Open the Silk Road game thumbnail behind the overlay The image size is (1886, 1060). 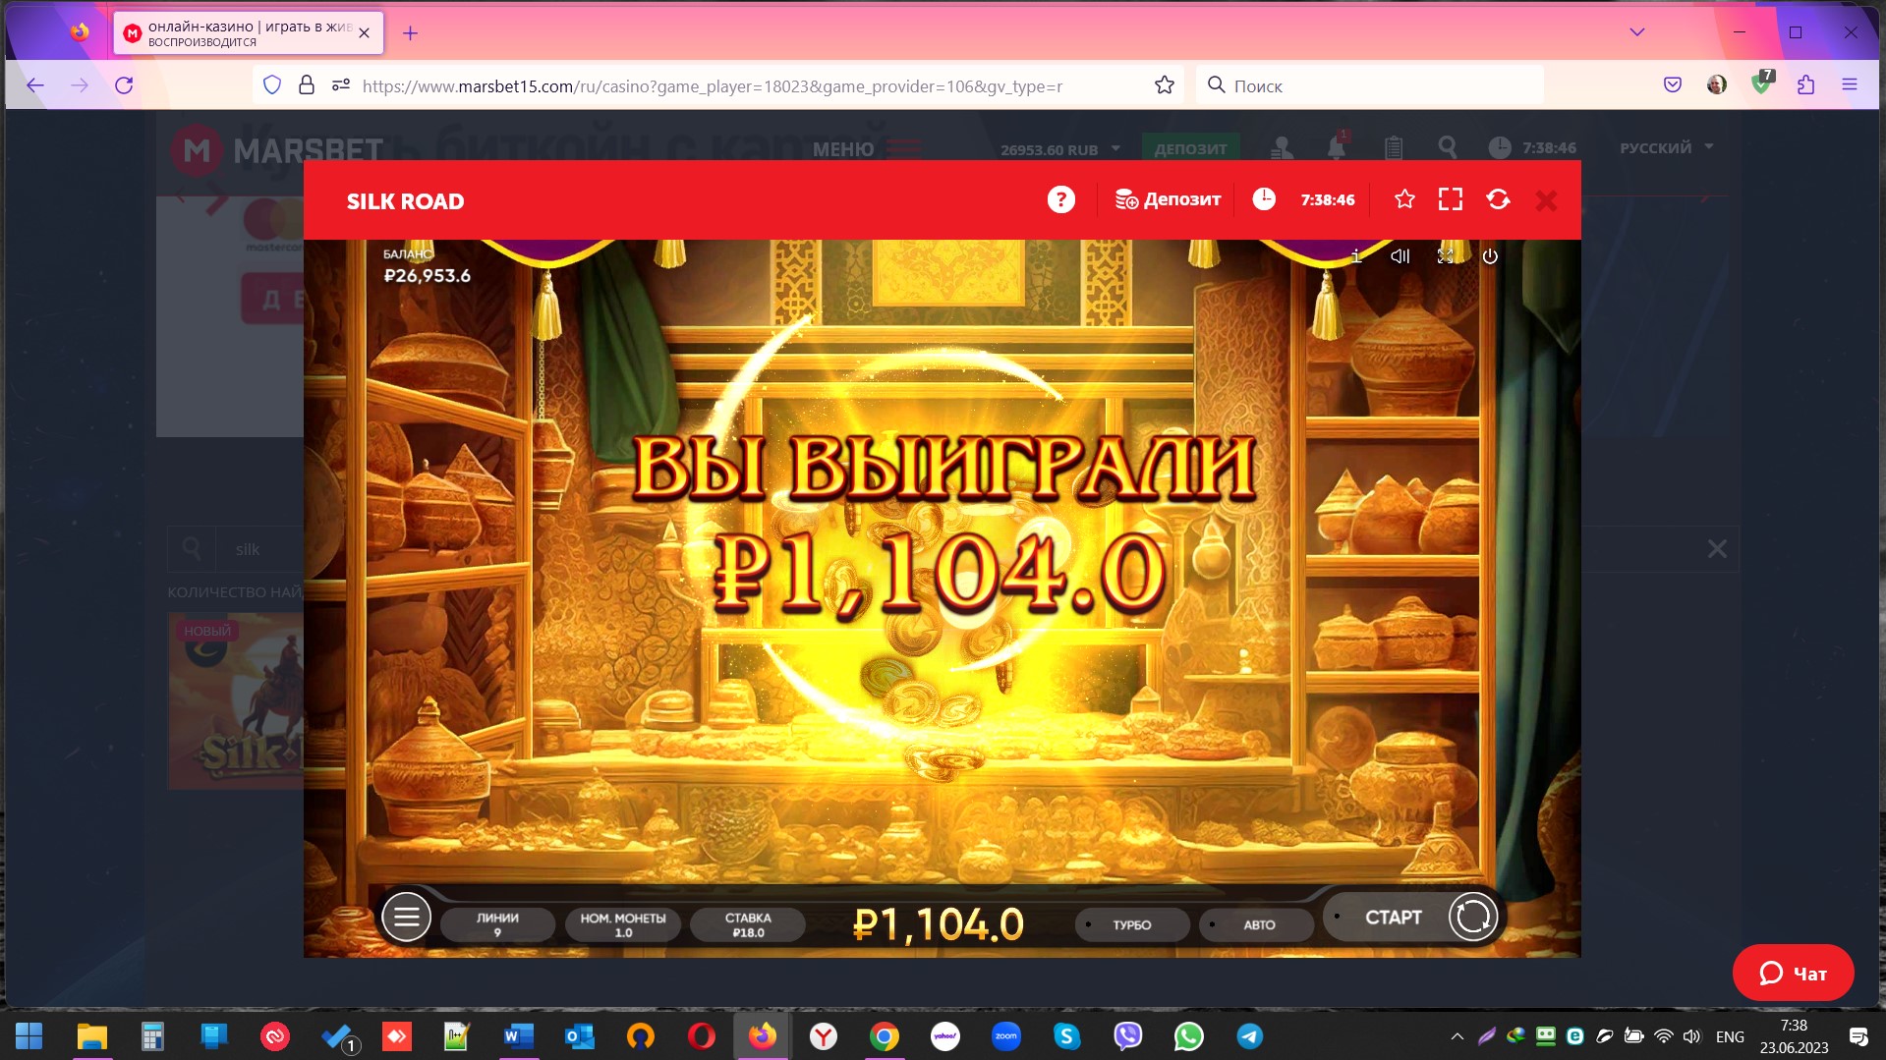click(x=236, y=701)
